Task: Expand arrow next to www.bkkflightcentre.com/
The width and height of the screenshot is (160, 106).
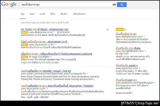Action: (x=144, y=36)
